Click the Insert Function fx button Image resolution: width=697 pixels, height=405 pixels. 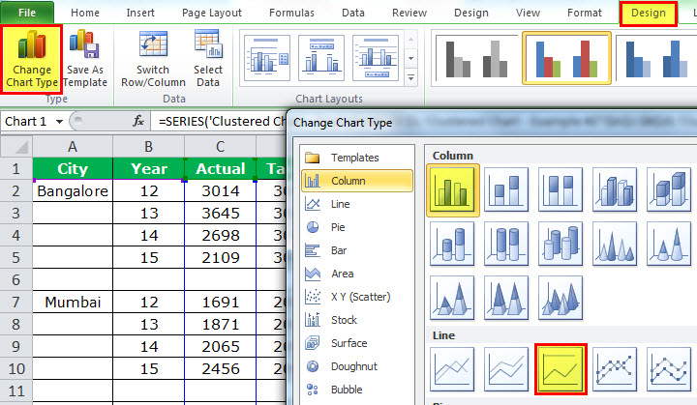point(138,121)
